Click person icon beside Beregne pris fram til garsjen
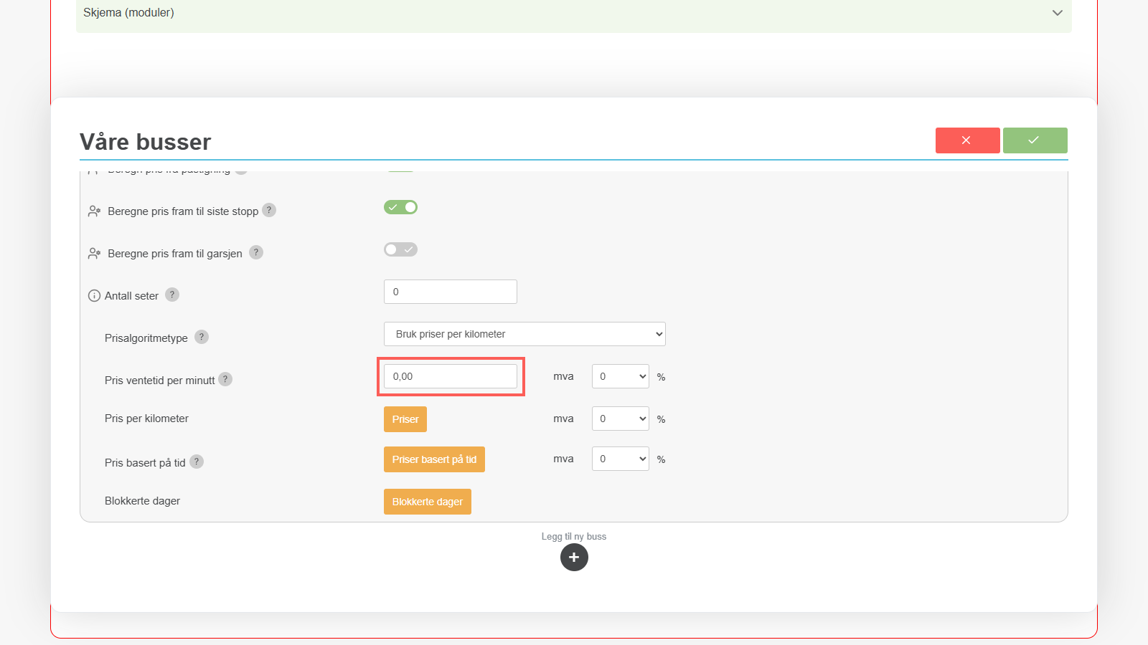 click(x=94, y=254)
